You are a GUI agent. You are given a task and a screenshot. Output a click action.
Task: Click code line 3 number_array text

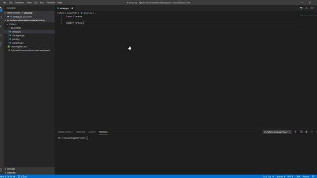(74, 23)
